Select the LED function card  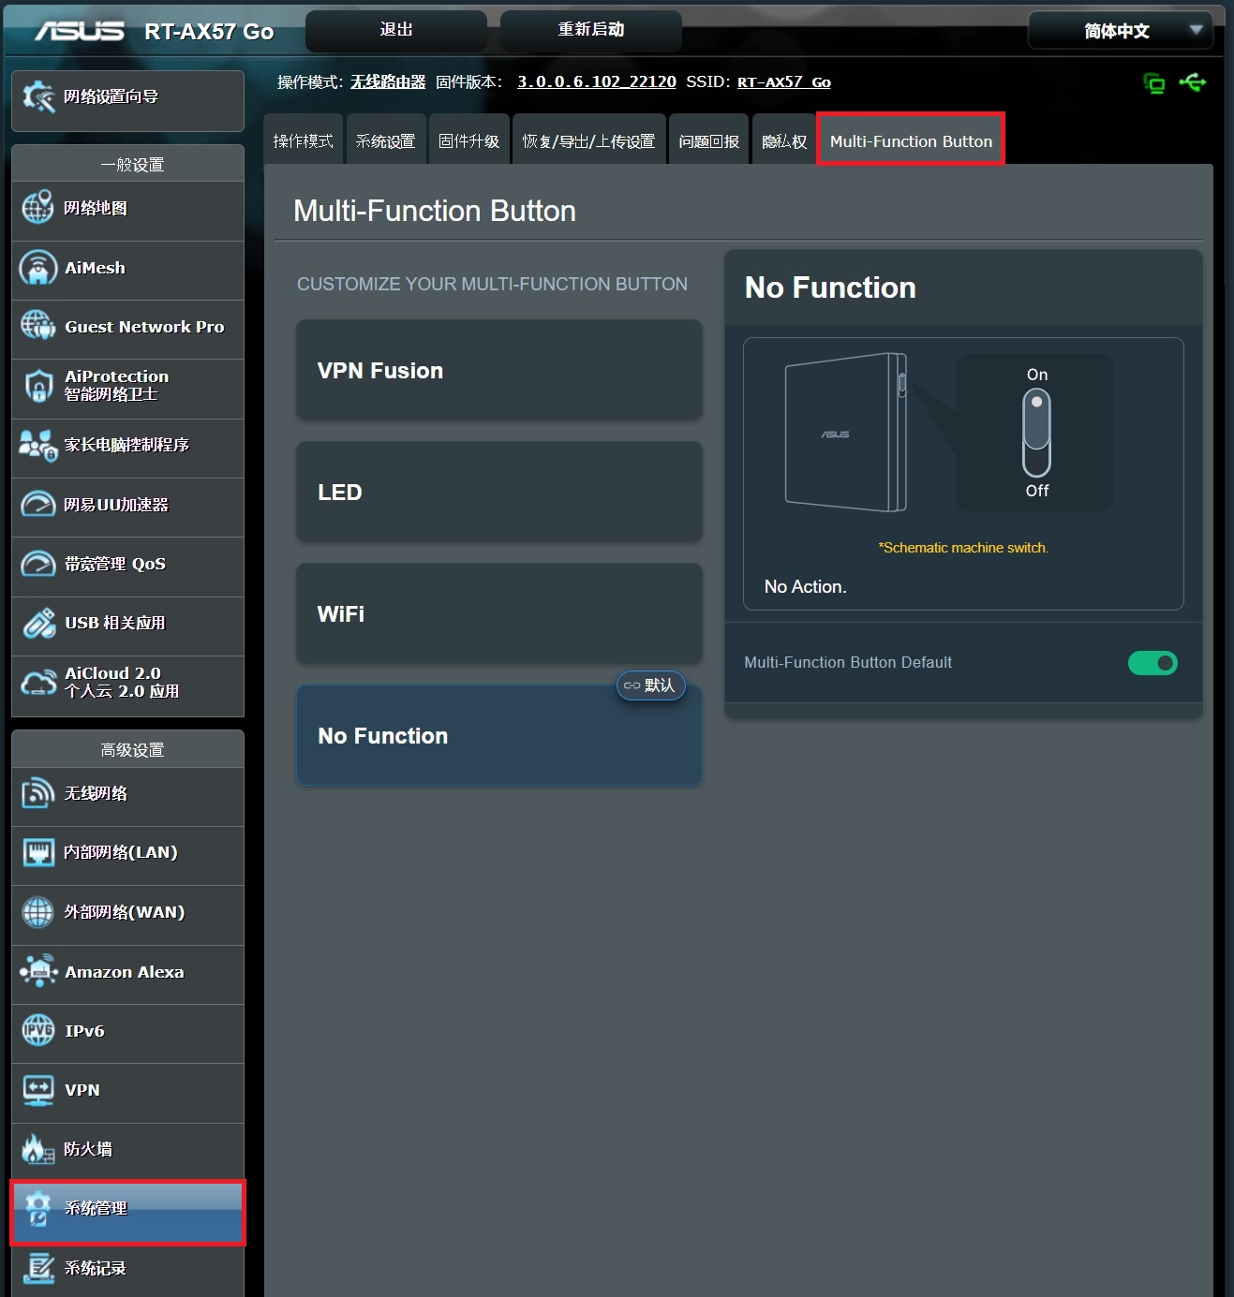point(499,492)
